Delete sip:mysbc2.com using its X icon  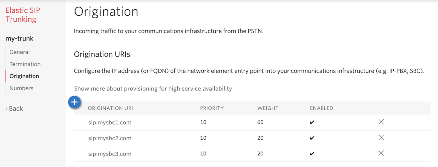[381, 138]
